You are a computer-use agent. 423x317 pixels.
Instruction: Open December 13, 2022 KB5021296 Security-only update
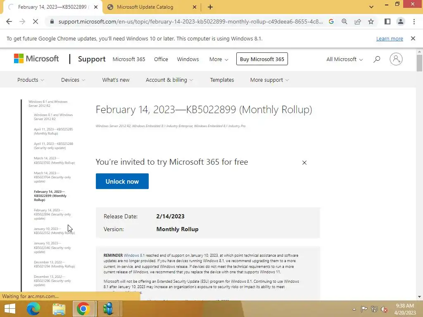tap(52, 281)
